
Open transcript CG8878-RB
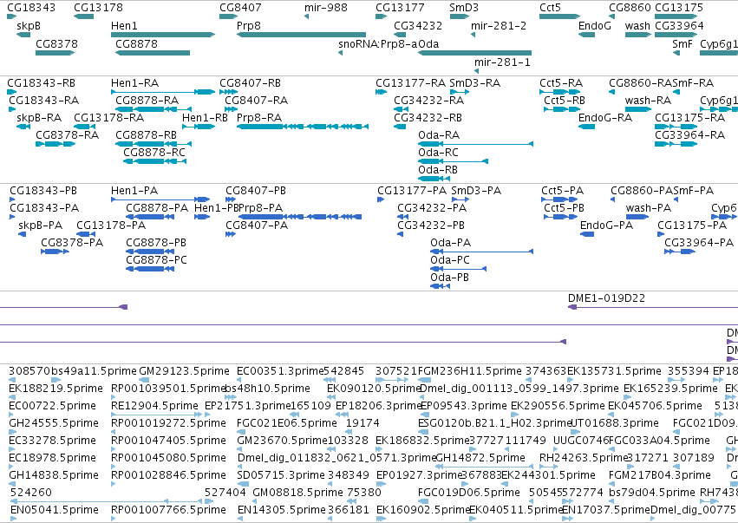coord(147,135)
